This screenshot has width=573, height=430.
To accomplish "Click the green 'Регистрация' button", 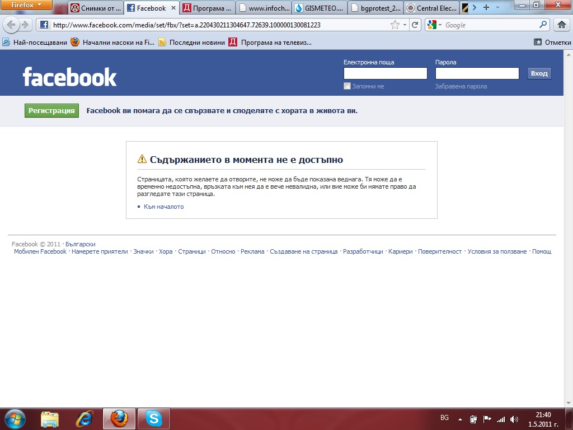I will point(51,110).
